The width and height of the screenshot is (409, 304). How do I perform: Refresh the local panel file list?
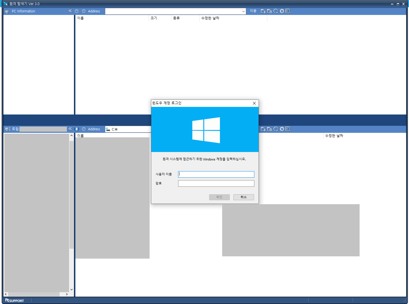pos(276,129)
